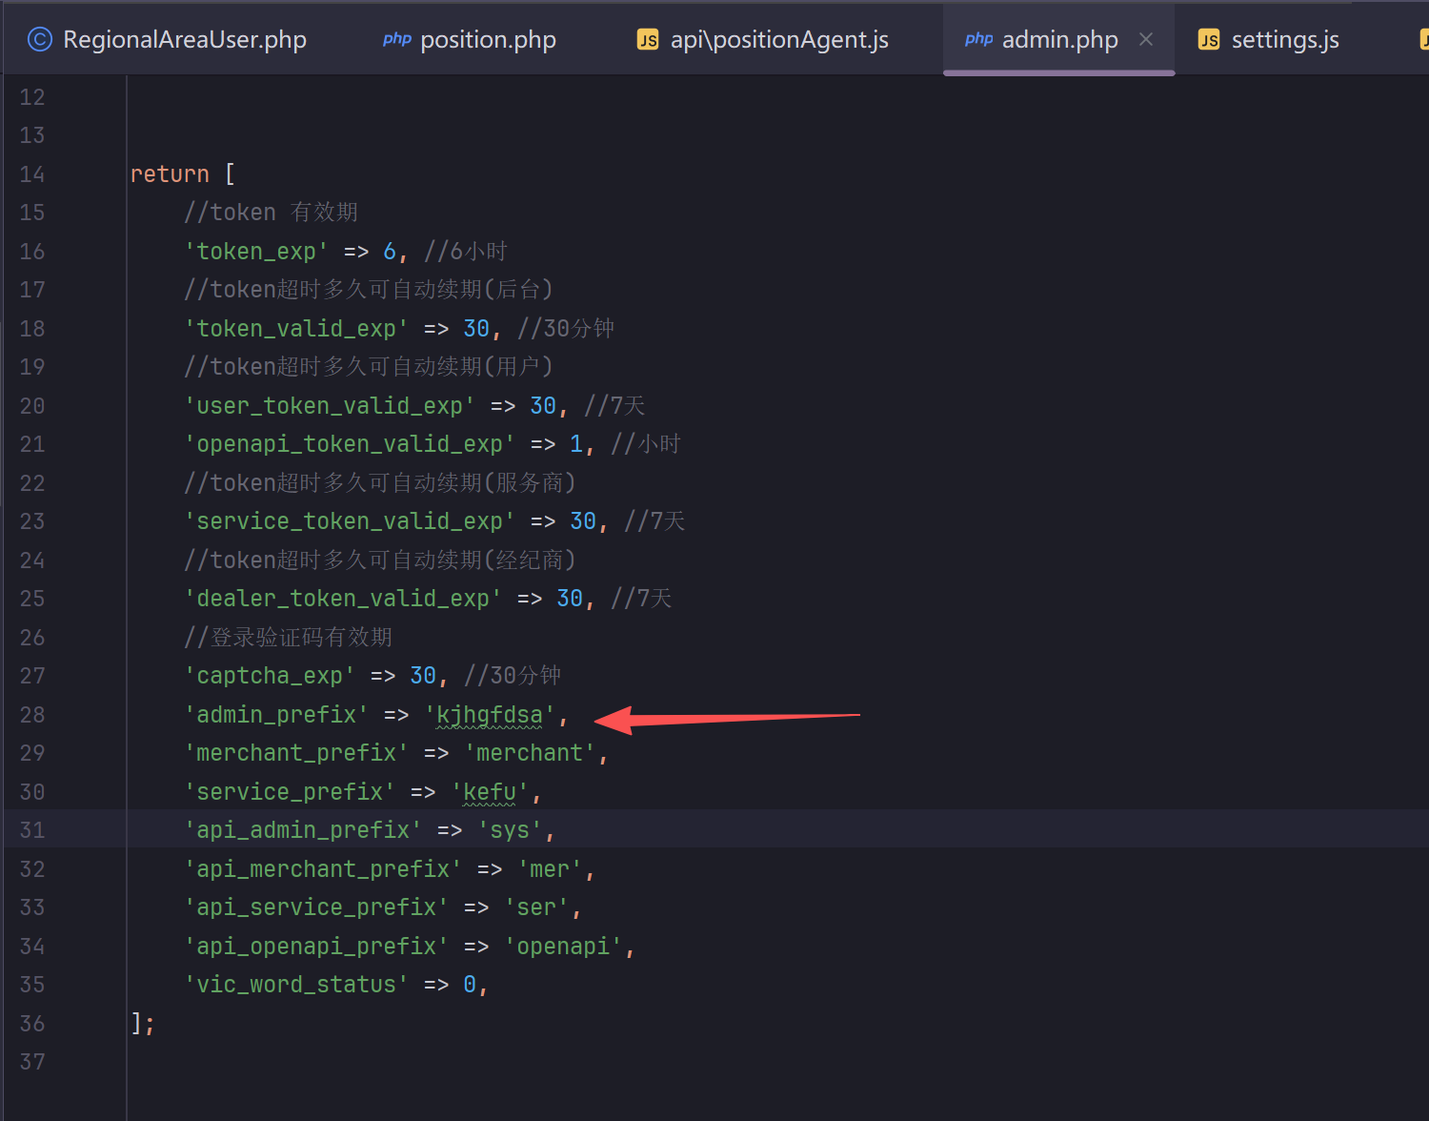Close the admin.php editor tab
Viewport: 1429px width, 1121px height.
pyautogui.click(x=1146, y=39)
